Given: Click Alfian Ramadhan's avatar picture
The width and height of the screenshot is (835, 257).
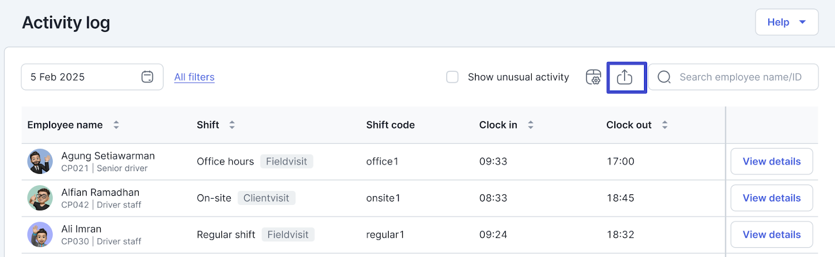Looking at the screenshot, I should pos(40,198).
